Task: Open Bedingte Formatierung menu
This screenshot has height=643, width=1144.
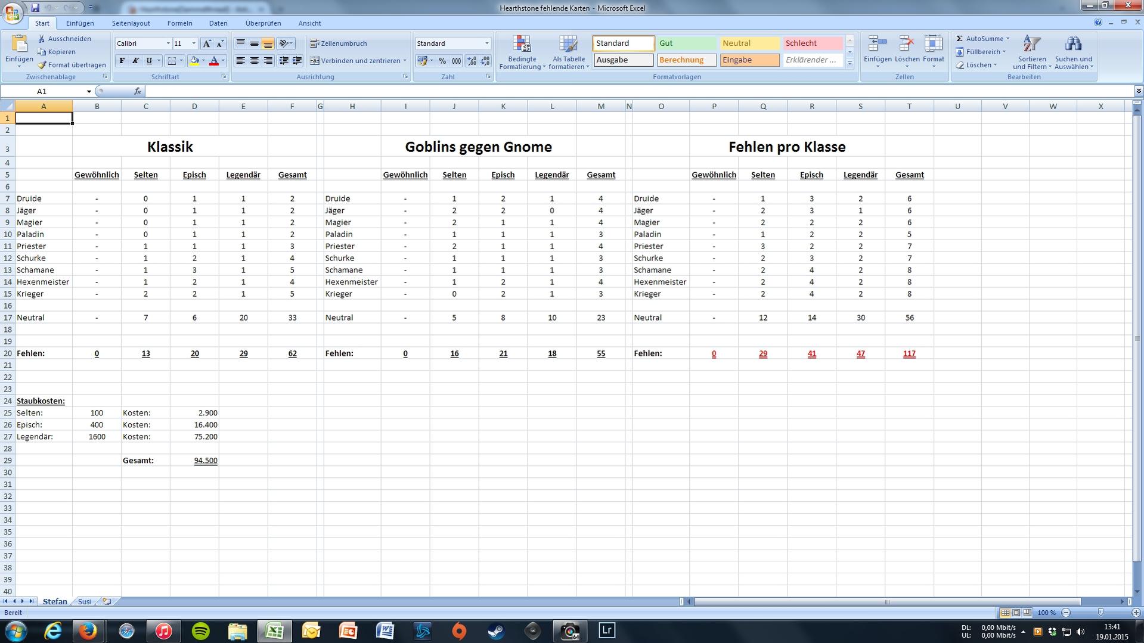Action: (522, 52)
